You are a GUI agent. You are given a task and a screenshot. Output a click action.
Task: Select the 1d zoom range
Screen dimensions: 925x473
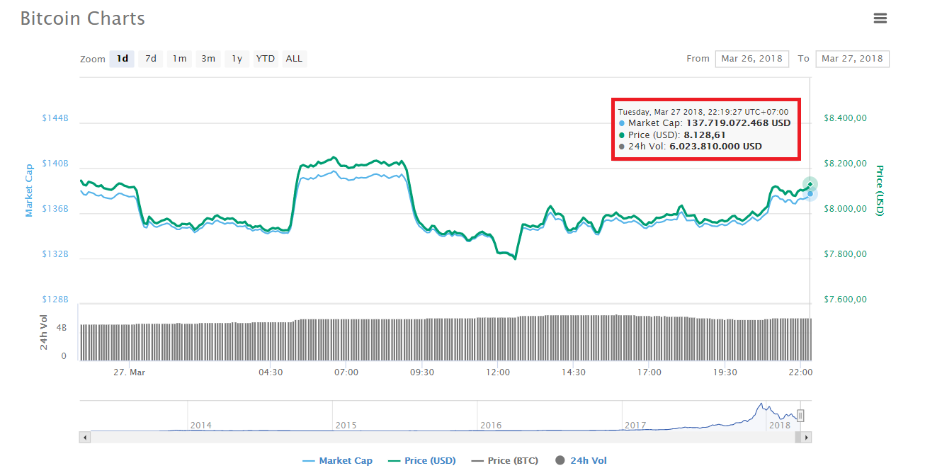click(x=123, y=59)
